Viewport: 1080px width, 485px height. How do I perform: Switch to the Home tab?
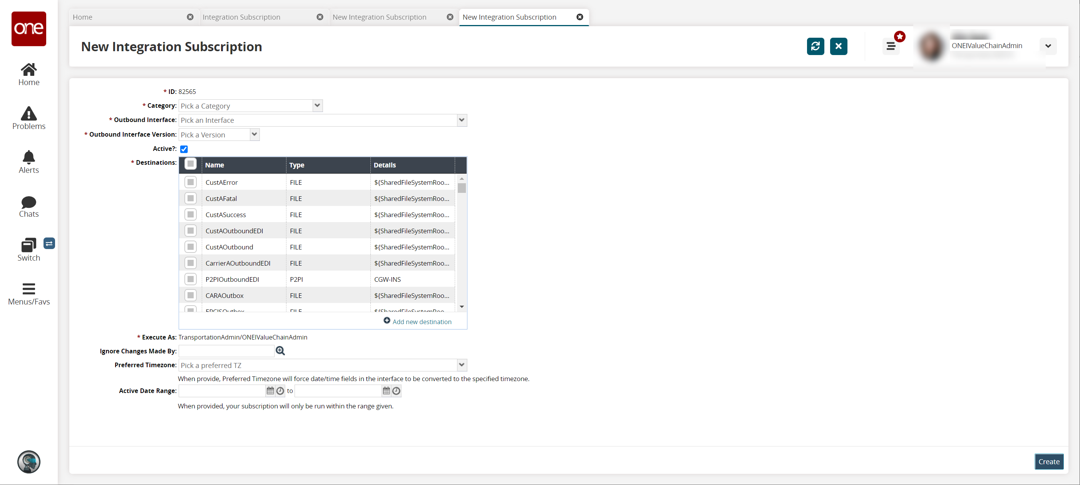click(82, 17)
